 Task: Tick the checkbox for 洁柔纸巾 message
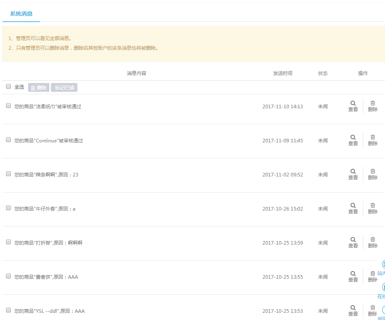click(8, 106)
